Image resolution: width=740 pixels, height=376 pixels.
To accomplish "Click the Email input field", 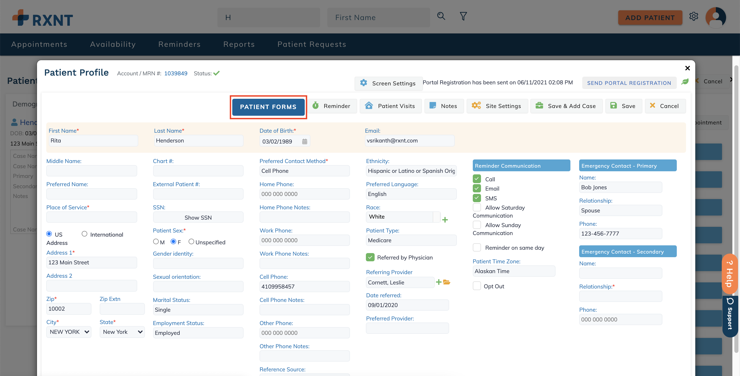I will (410, 141).
